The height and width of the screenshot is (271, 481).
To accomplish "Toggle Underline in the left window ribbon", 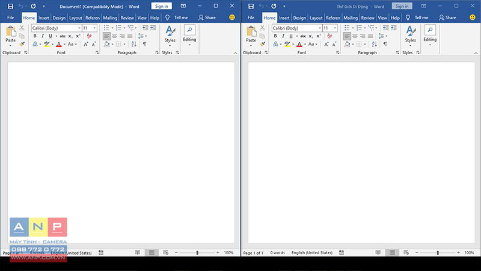I will click(51, 36).
